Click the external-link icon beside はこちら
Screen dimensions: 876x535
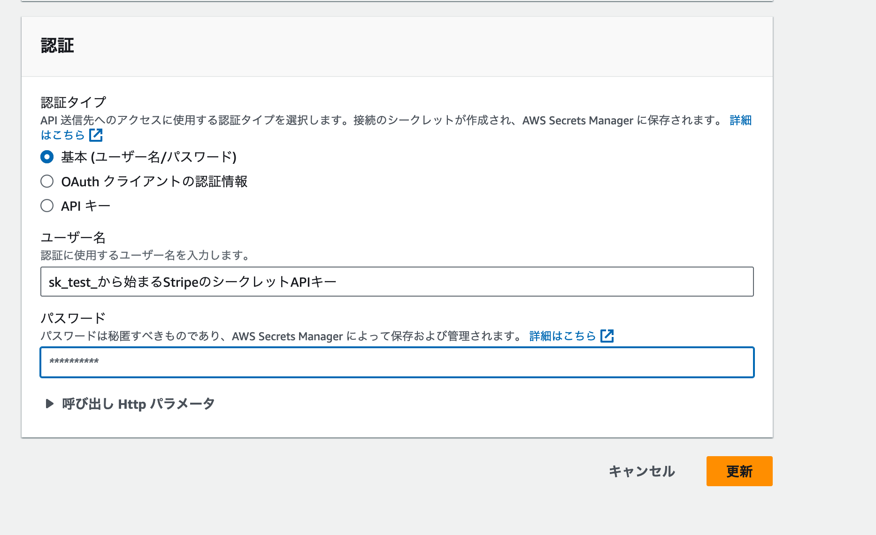click(x=96, y=136)
